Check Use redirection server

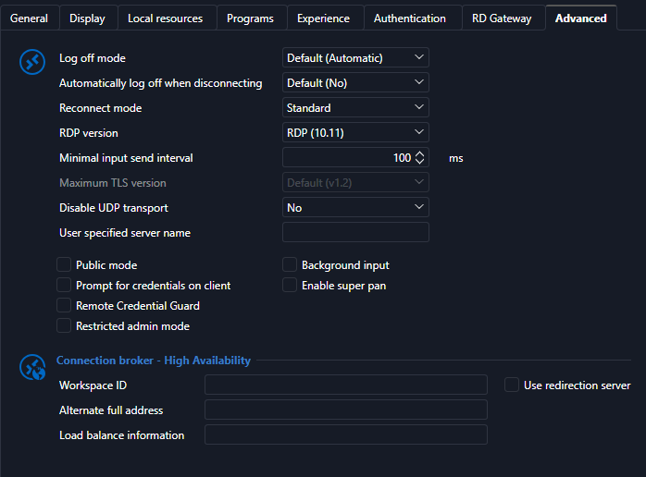coord(512,385)
